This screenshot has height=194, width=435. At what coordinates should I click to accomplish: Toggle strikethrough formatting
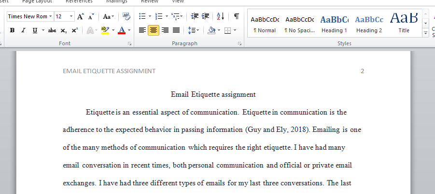[x=52, y=30]
